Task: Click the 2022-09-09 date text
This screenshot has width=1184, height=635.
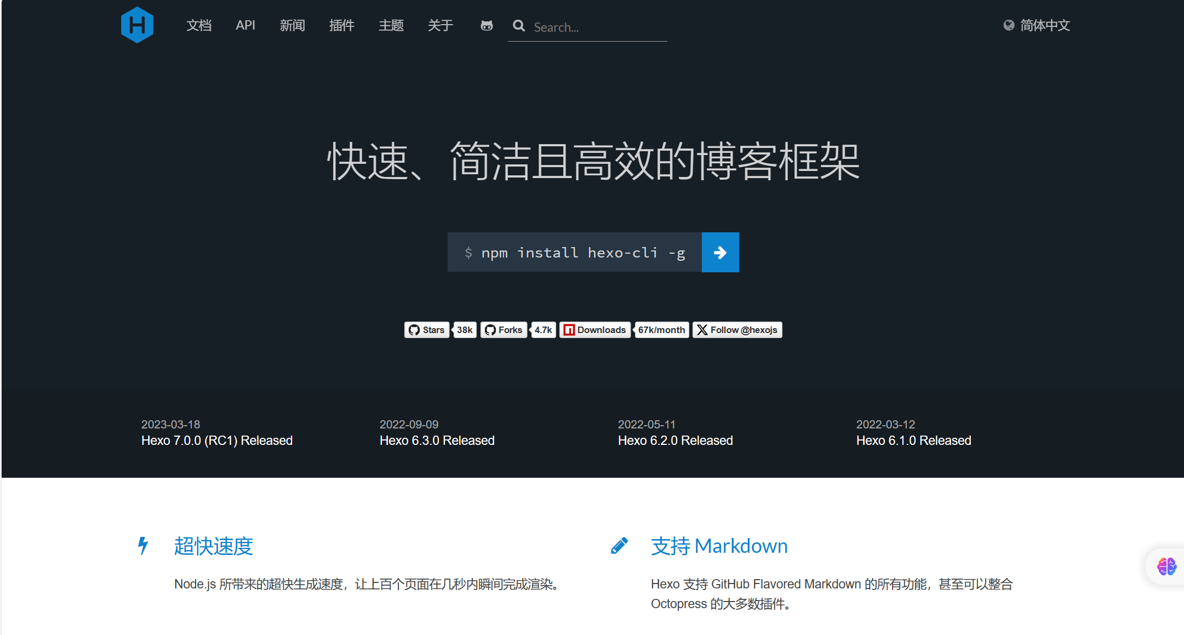Action: tap(409, 425)
